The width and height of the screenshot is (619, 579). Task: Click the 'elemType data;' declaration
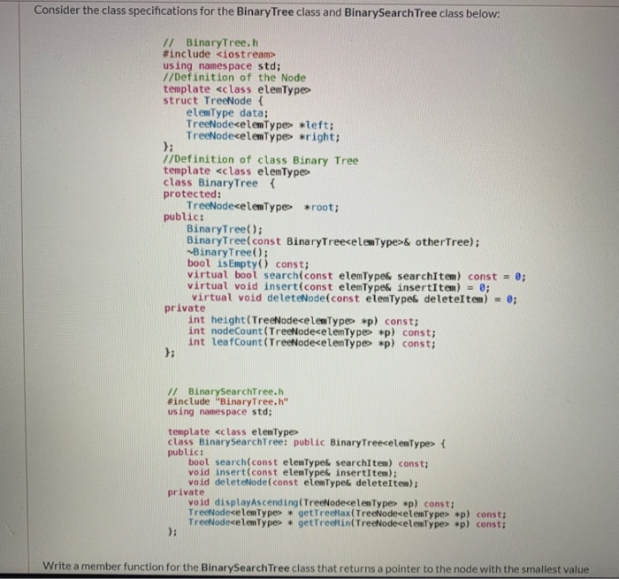[227, 112]
